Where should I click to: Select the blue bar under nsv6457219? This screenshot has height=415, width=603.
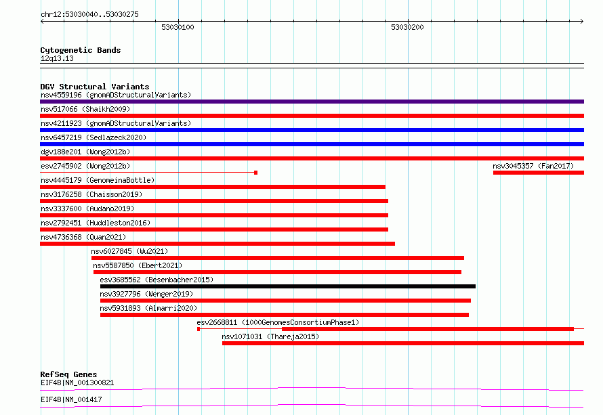point(312,144)
